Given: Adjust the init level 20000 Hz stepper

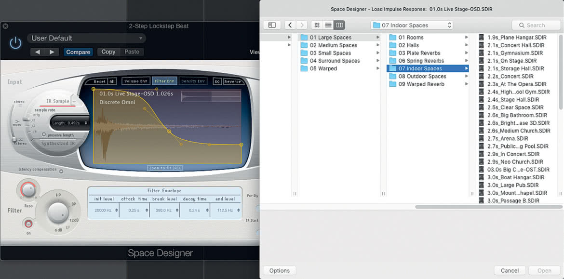Looking at the screenshot, I should pyautogui.click(x=116, y=210).
